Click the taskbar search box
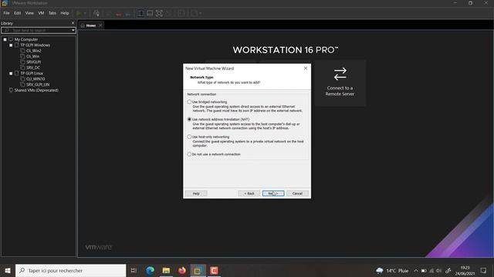The image size is (494, 277). (x=70, y=270)
